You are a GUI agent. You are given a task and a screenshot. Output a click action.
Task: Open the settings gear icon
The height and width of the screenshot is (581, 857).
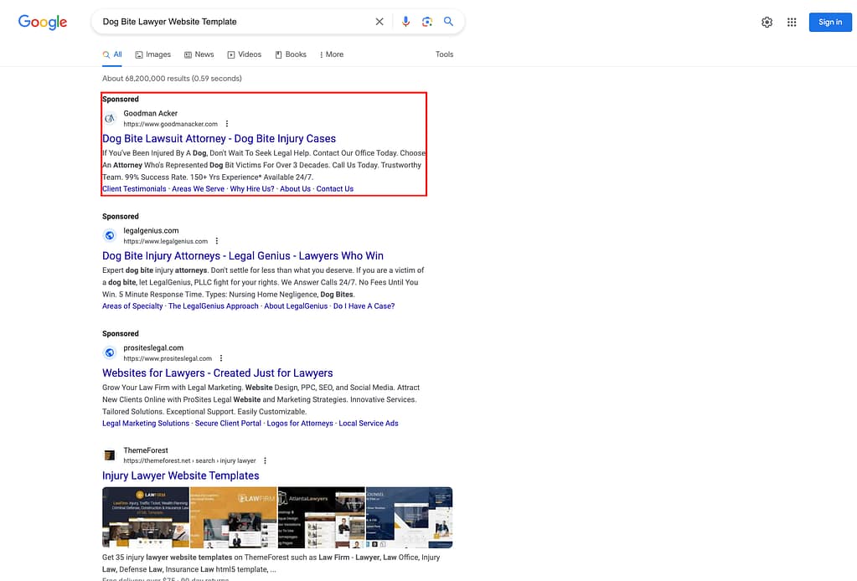click(767, 23)
